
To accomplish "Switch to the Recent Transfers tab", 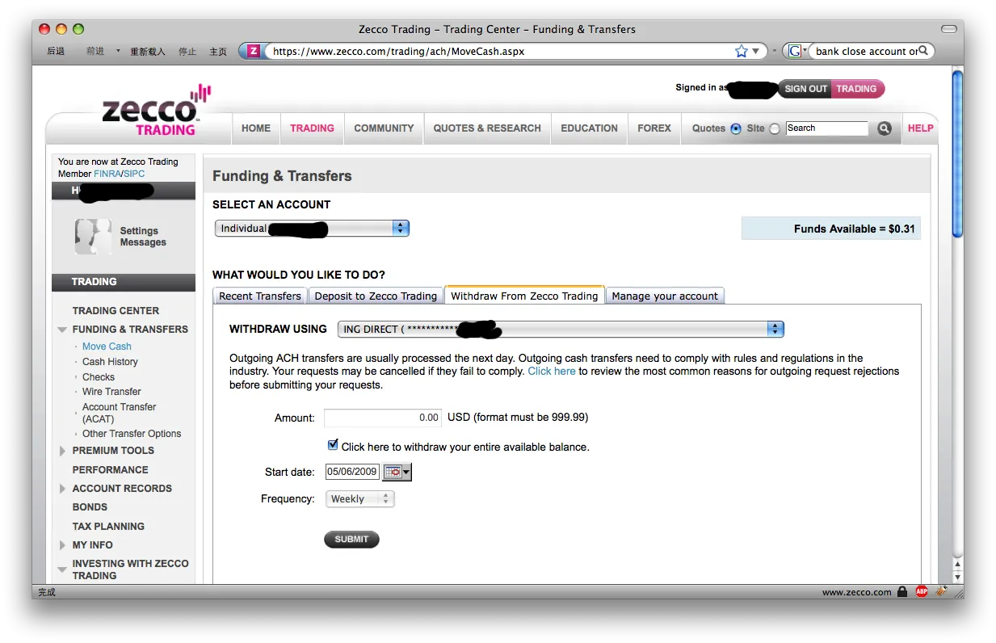I will [x=260, y=296].
